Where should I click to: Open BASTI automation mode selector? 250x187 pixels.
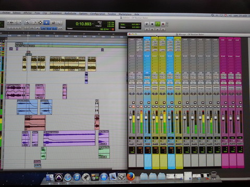tap(178, 83)
